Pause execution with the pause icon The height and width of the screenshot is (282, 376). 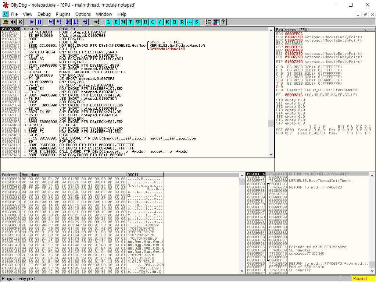(x=39, y=22)
